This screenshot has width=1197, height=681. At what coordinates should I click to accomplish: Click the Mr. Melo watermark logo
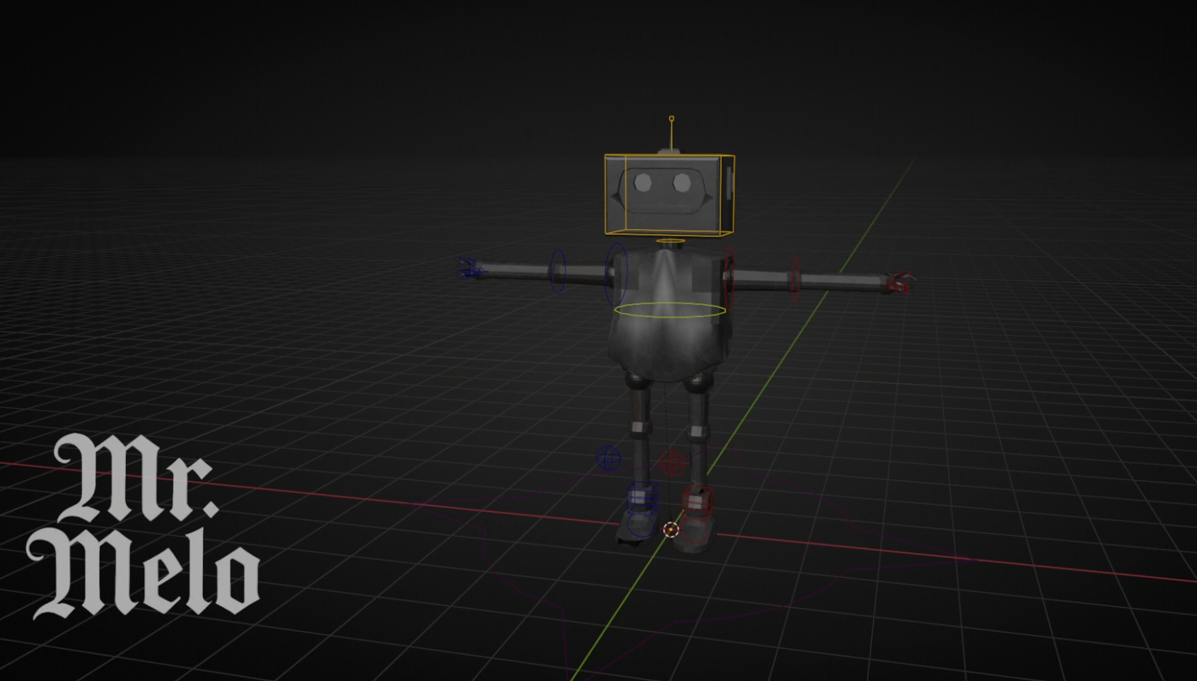click(144, 525)
